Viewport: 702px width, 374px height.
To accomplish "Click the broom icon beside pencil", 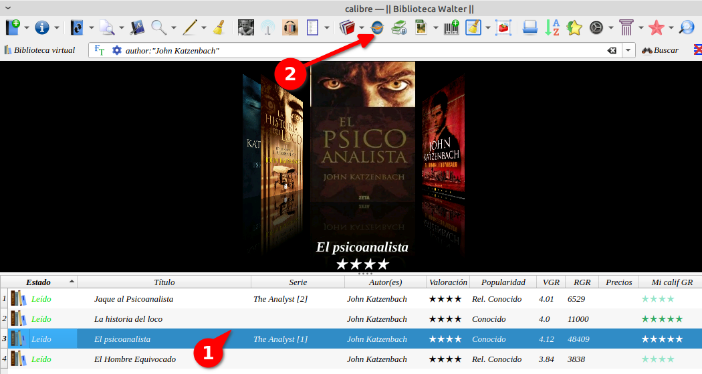I will [x=218, y=27].
